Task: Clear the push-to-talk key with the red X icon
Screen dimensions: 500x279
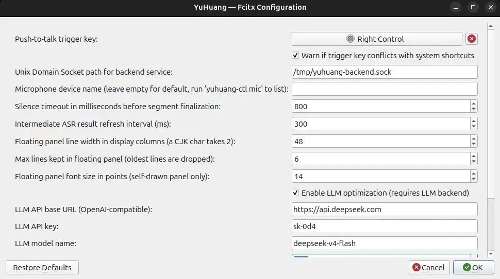Action: coord(471,39)
